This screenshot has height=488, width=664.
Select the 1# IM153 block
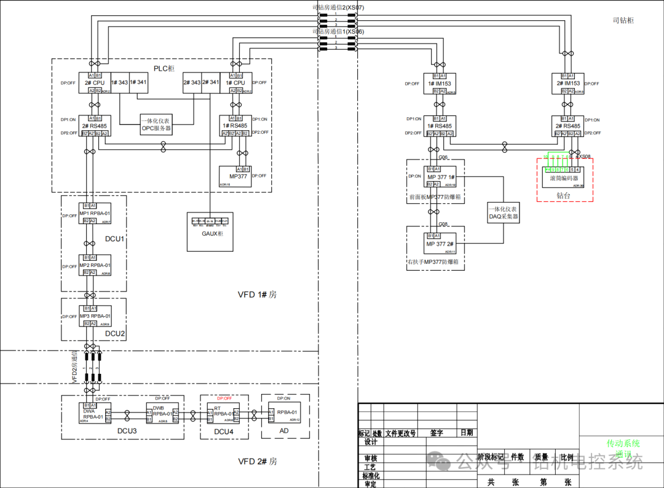coord(440,83)
